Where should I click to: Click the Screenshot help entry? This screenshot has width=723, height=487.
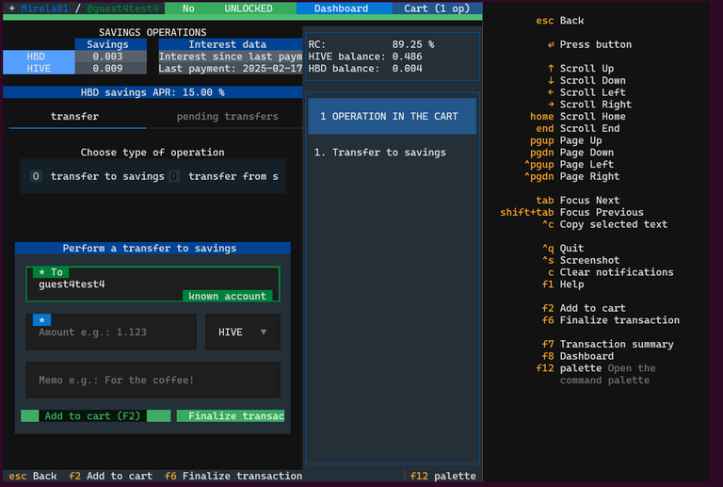(581, 260)
